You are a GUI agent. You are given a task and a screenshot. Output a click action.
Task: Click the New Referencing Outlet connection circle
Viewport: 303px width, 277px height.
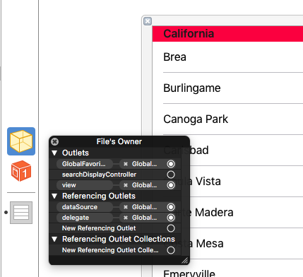[171, 228]
